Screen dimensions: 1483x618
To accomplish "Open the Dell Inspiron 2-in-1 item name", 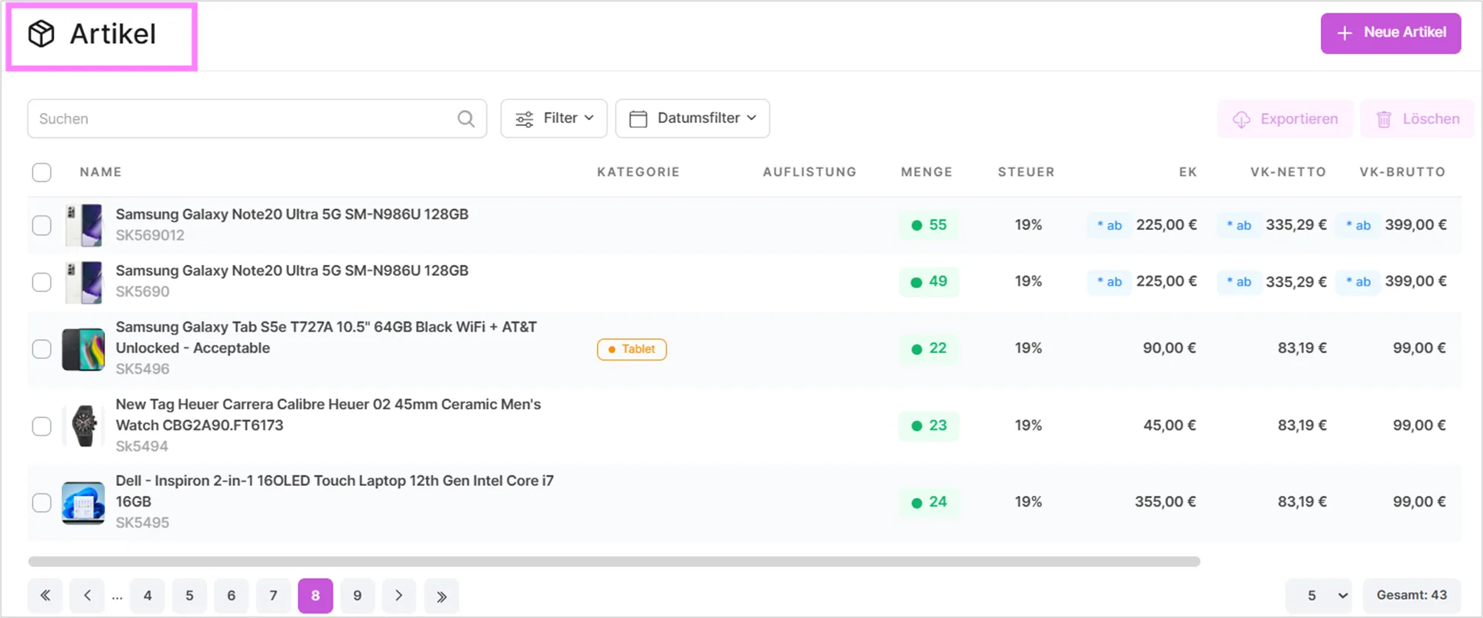I will tap(335, 491).
